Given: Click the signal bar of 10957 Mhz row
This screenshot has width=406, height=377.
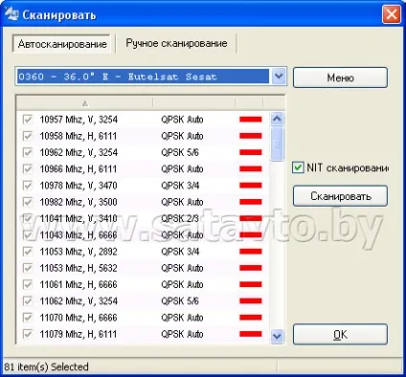Looking at the screenshot, I should click(x=251, y=120).
